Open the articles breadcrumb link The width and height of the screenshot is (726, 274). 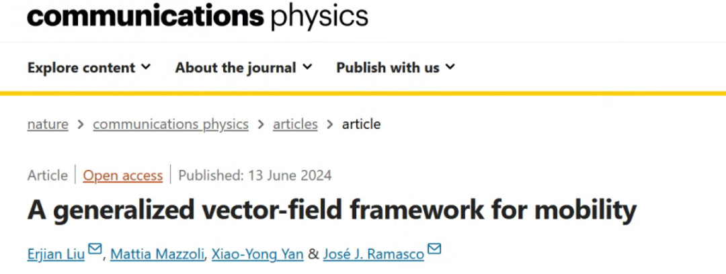295,124
